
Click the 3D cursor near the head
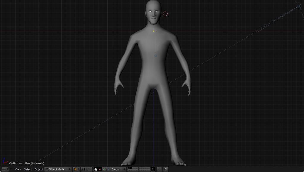165,14
